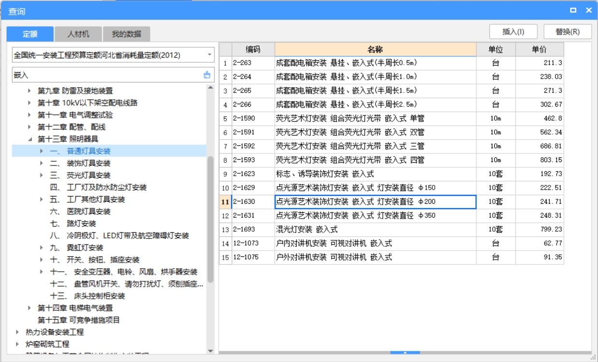Select row with code 2-265
This screenshot has height=362, width=598.
point(391,91)
